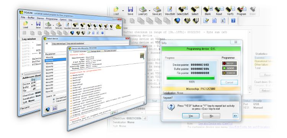Click chip package thumbnail in Device info
287x138 pixels.
142,56
